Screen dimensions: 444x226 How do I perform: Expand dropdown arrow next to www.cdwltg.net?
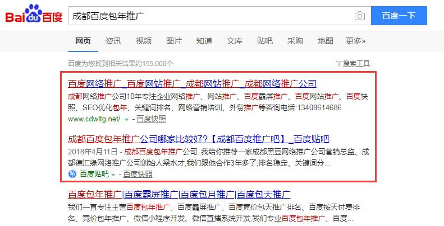(126, 120)
